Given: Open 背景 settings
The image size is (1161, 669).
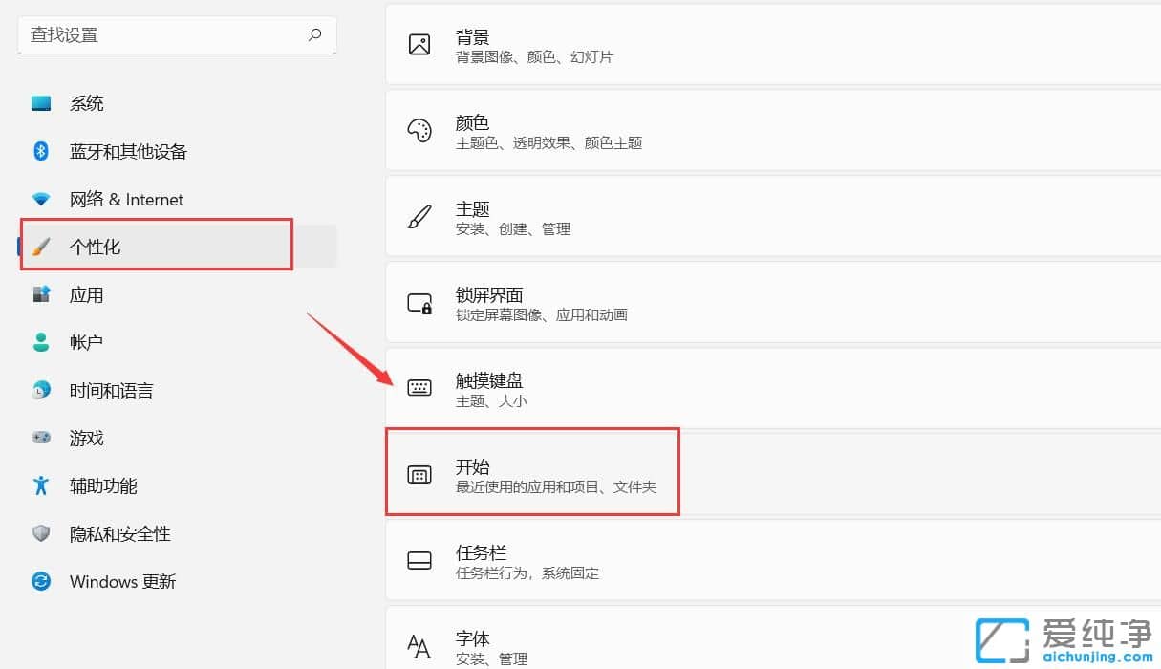Looking at the screenshot, I should pos(773,44).
